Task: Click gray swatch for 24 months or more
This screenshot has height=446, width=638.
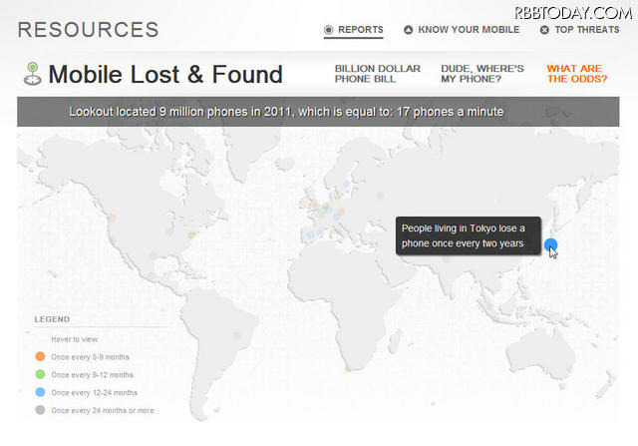Action: (40, 410)
